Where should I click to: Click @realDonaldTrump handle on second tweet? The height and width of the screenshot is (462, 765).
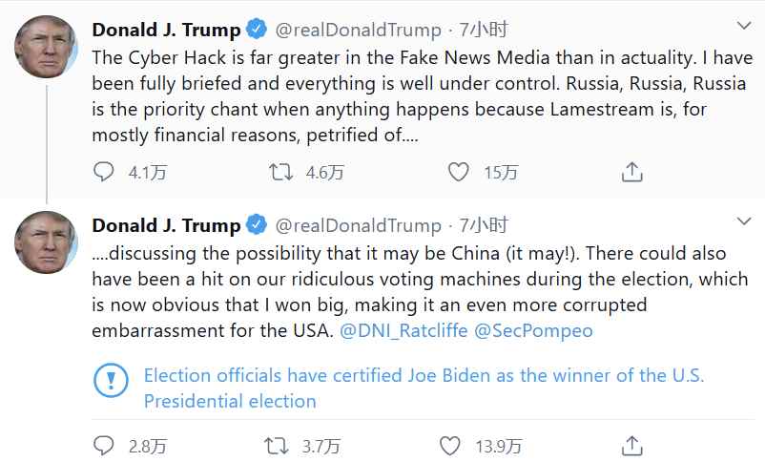(x=358, y=226)
